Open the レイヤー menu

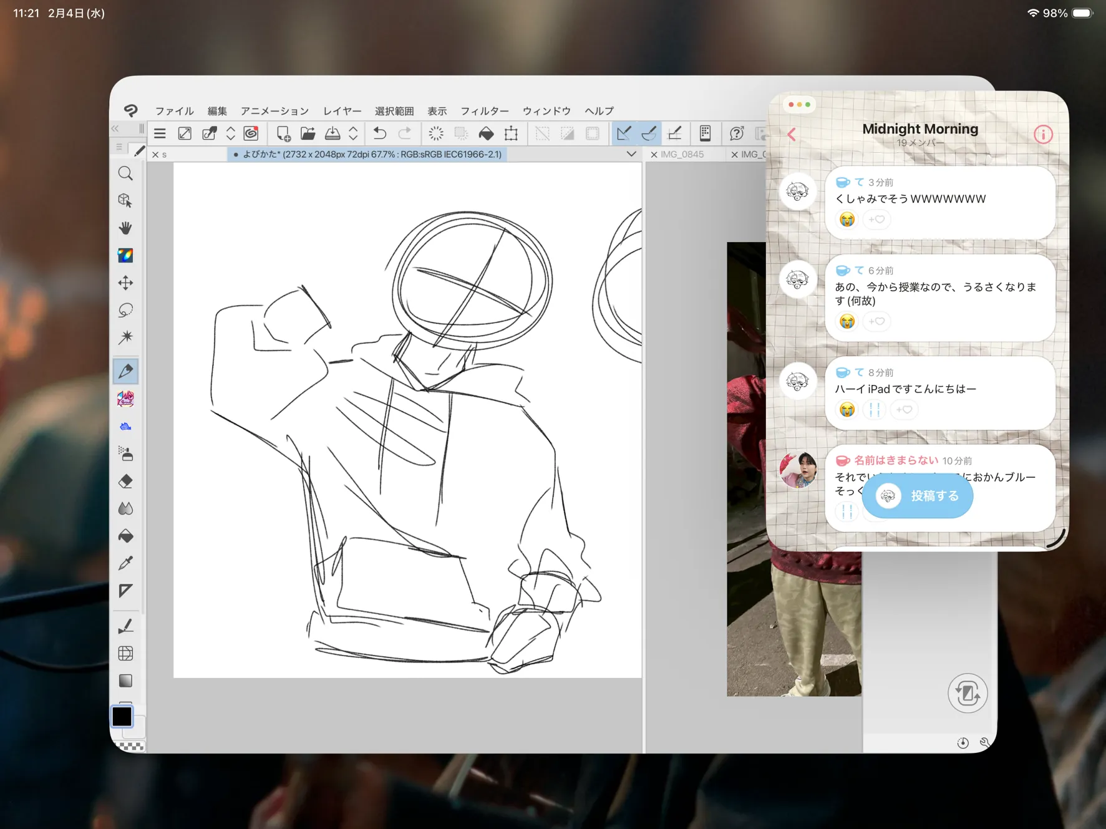point(342,111)
